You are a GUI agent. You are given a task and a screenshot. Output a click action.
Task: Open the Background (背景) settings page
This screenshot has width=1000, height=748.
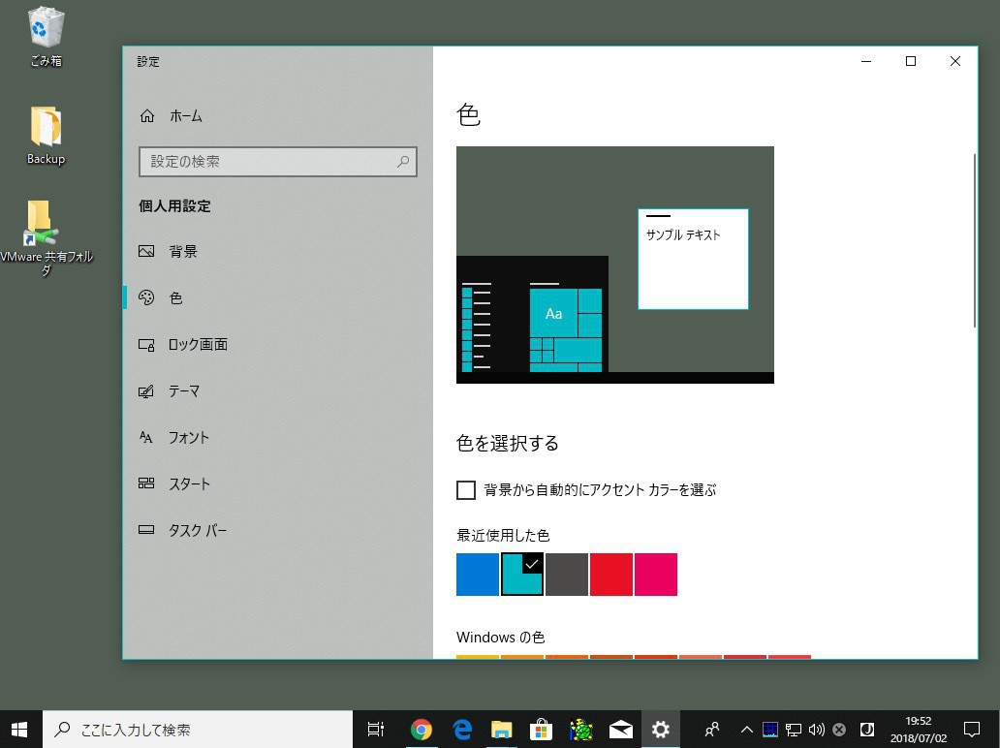182,252
